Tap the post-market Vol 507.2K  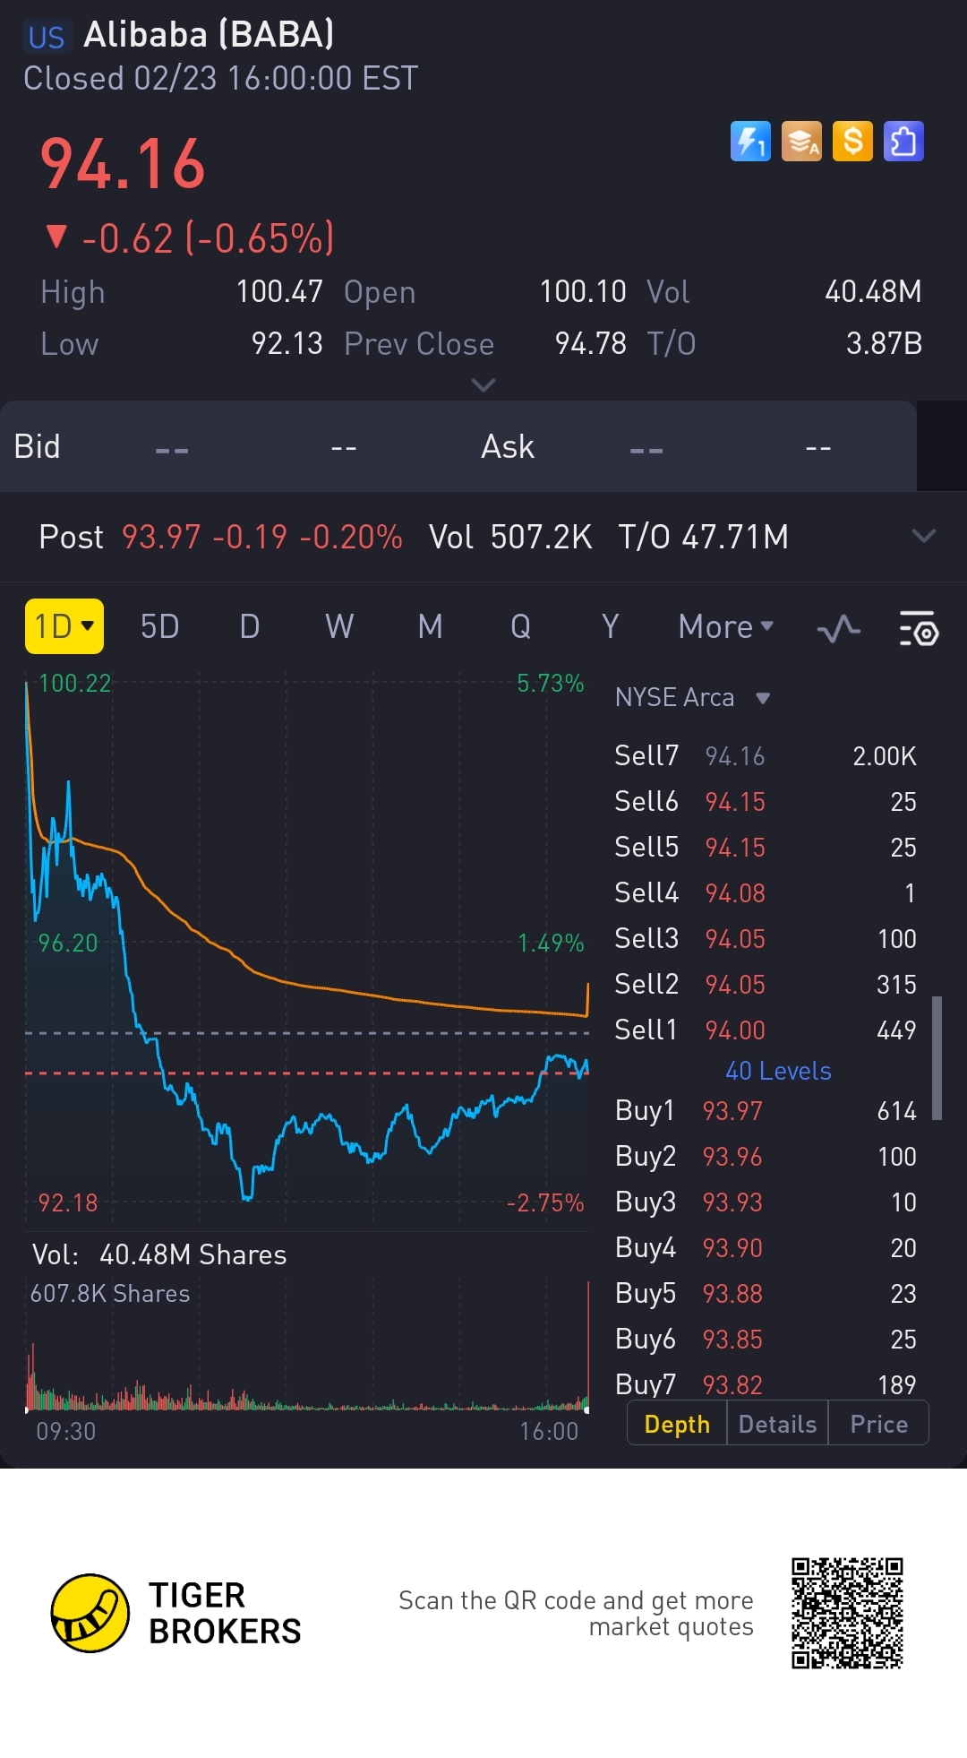tap(510, 537)
